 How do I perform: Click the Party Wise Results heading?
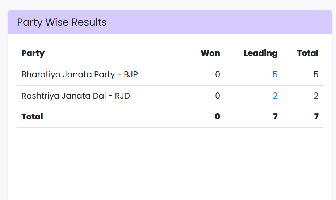[x=62, y=22]
